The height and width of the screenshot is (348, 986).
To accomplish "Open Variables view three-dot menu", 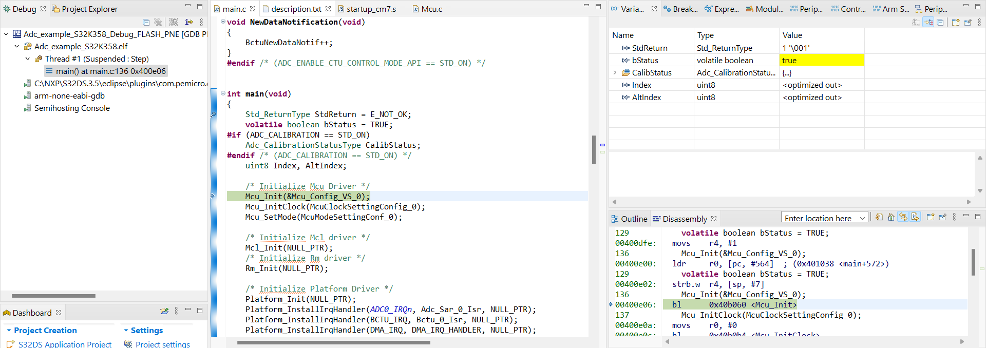I will (979, 22).
